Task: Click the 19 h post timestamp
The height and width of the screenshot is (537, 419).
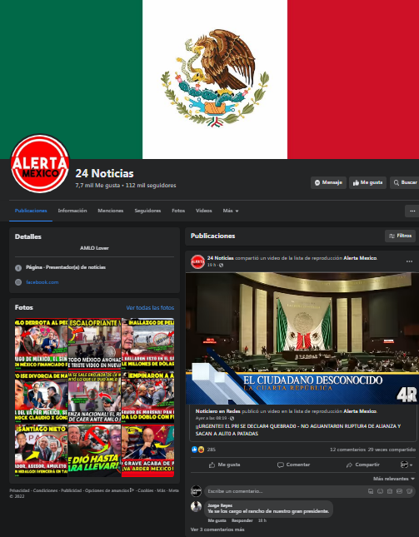Action: [212, 265]
